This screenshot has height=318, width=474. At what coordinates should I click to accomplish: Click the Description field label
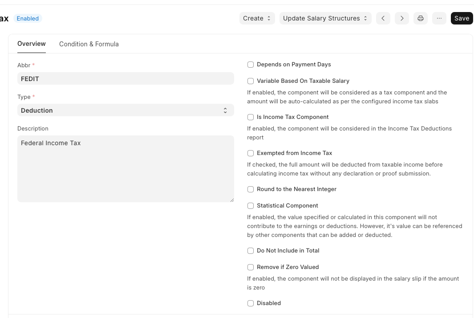32,129
